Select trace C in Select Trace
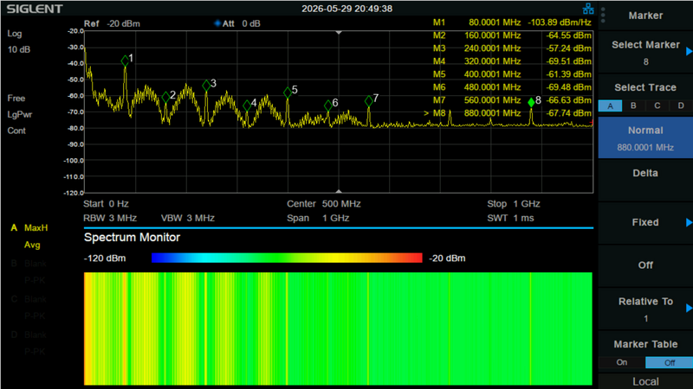The width and height of the screenshot is (693, 389). click(657, 105)
